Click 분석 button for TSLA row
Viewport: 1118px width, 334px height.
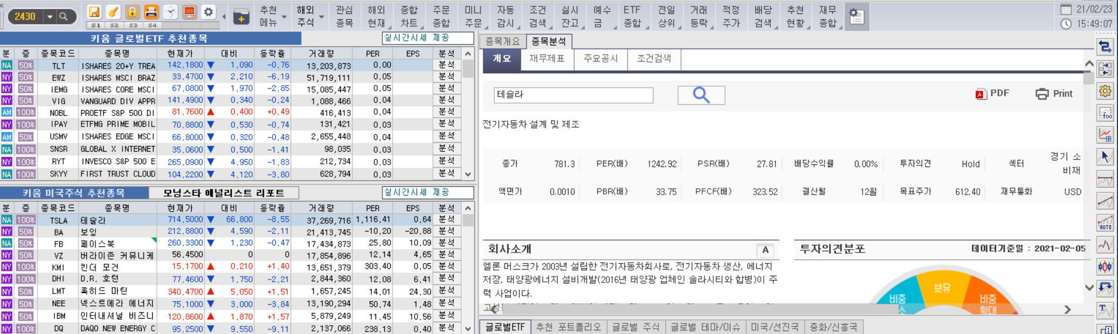(x=447, y=220)
